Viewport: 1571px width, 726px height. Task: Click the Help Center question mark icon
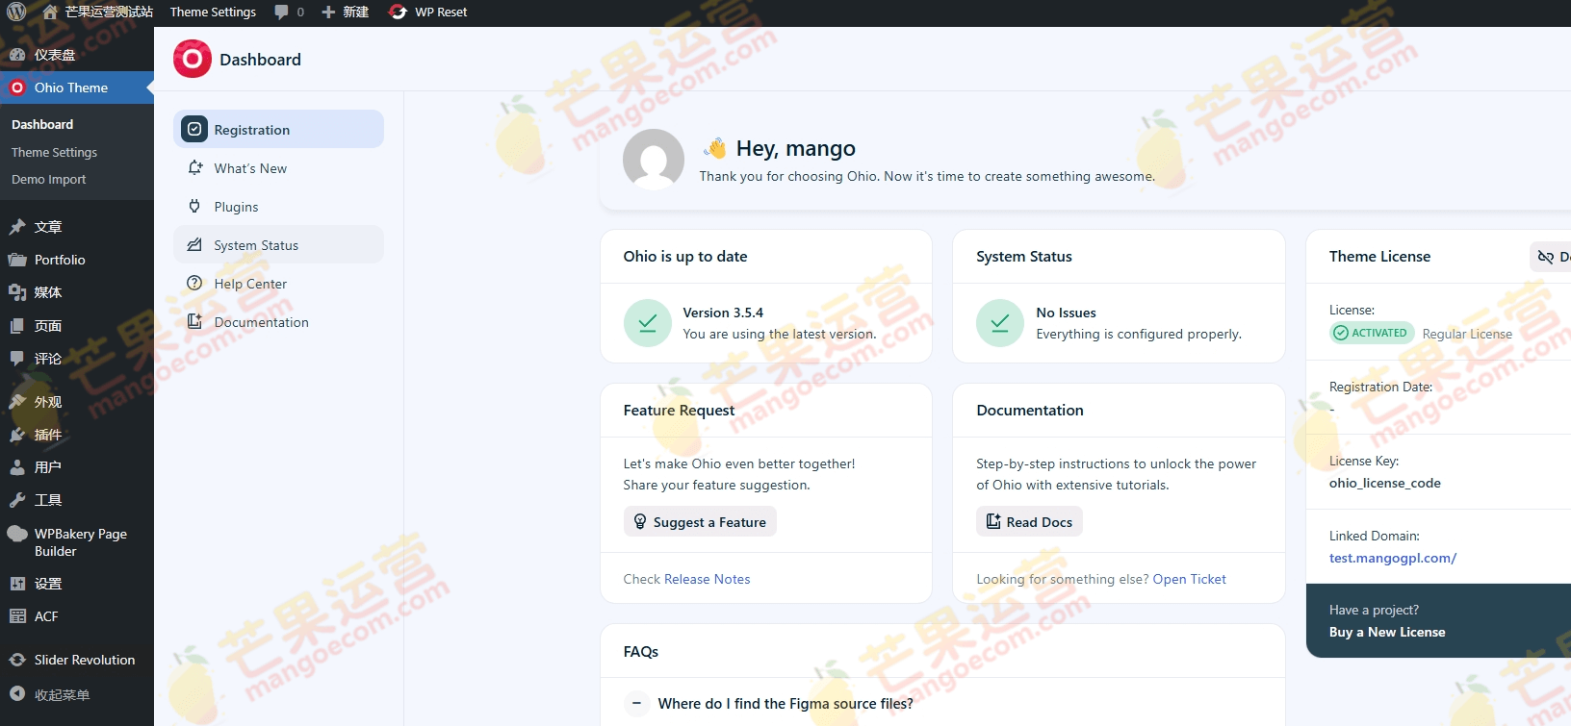click(x=194, y=283)
